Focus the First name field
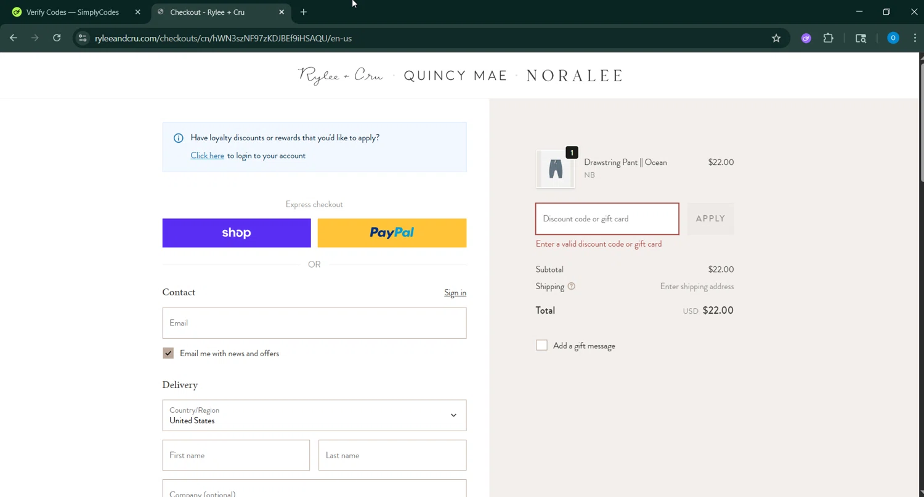This screenshot has width=924, height=497. [236, 455]
